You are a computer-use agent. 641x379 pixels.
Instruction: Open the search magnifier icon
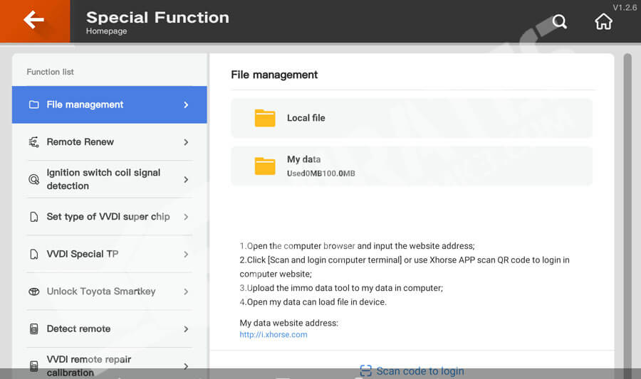560,22
